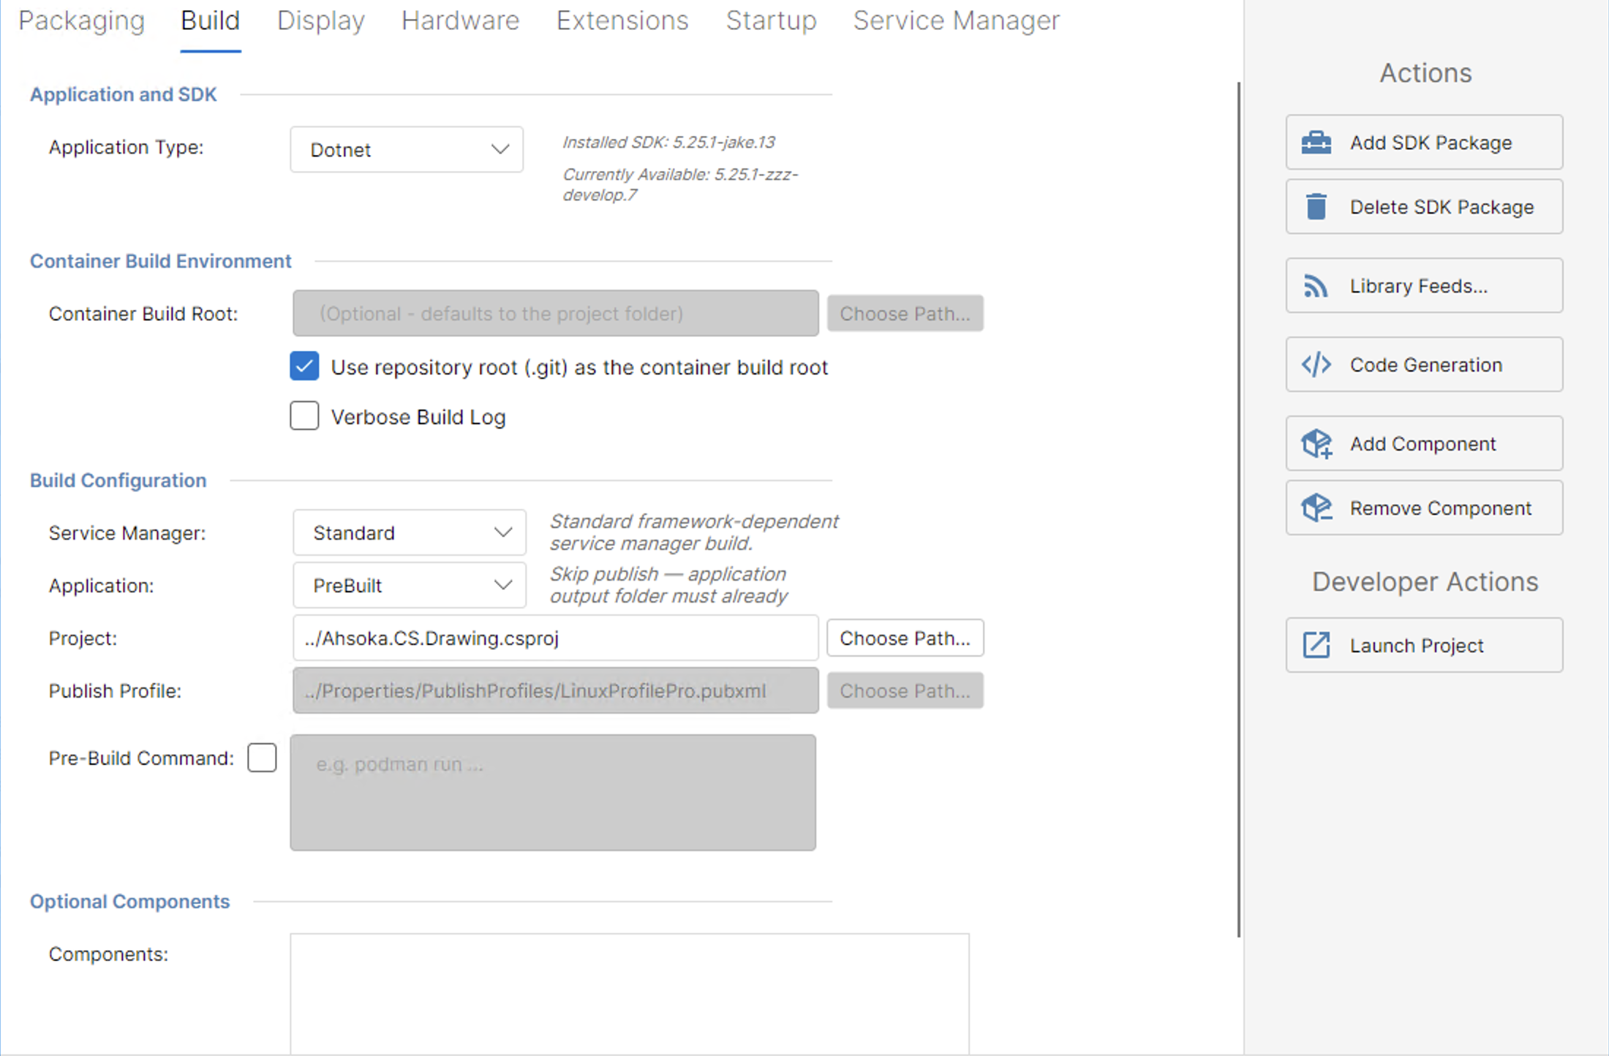Click the Pre-Build Command text area
The height and width of the screenshot is (1056, 1609).
click(x=553, y=793)
